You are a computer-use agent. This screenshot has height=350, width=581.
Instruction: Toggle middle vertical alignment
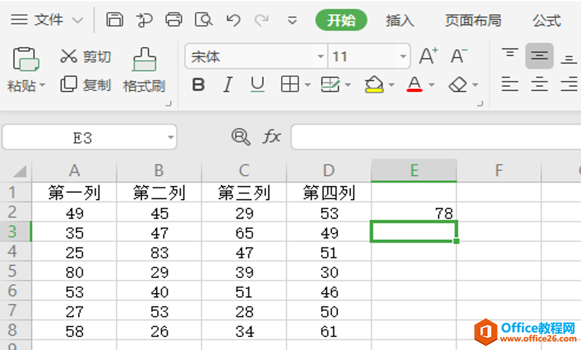coord(540,56)
